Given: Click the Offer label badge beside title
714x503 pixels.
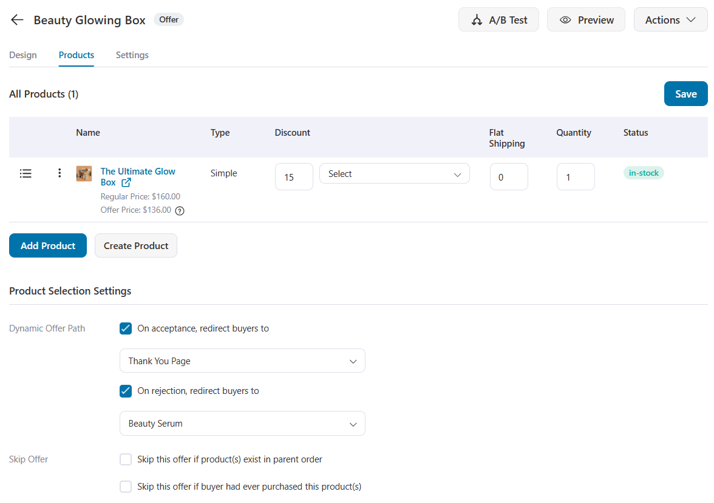Looking at the screenshot, I should 169,19.
